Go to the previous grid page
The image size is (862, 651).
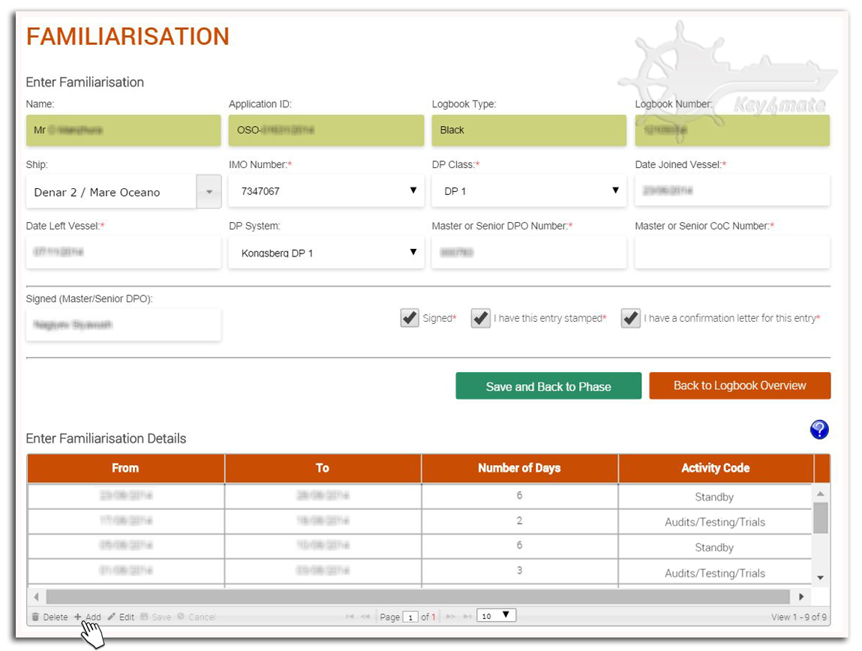[x=365, y=616]
